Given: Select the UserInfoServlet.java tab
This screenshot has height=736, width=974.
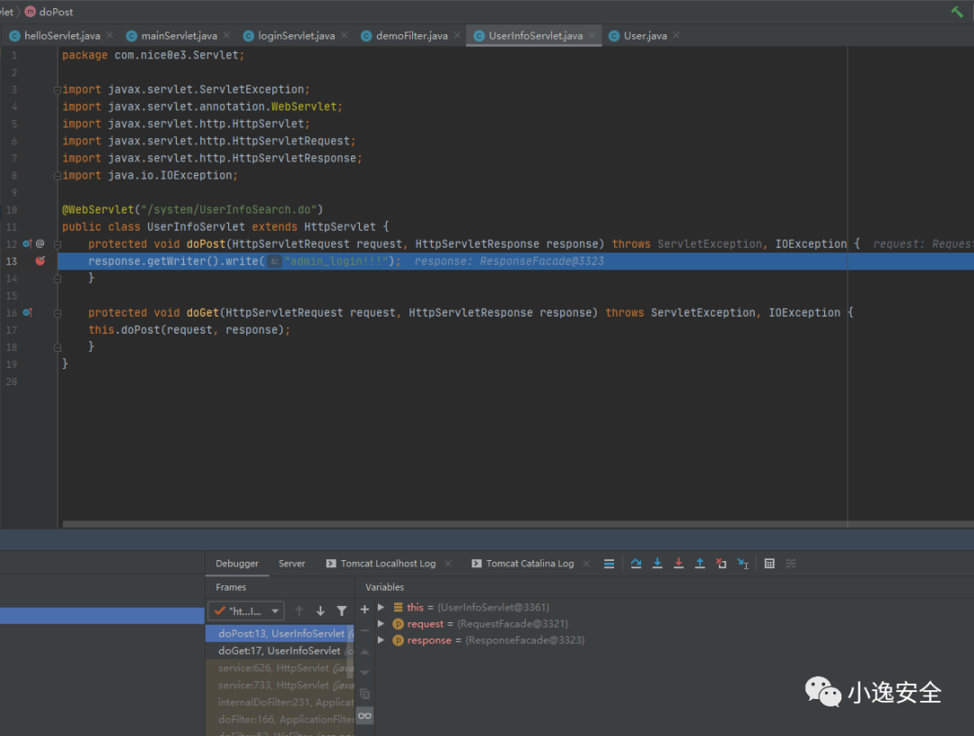Looking at the screenshot, I should coord(535,35).
